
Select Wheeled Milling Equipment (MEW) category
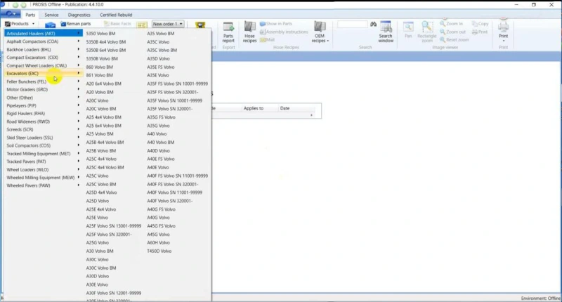(x=44, y=178)
